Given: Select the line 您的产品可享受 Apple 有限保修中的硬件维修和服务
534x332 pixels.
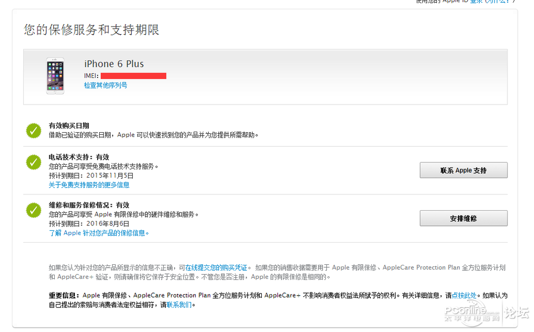Looking at the screenshot, I should [124, 214].
